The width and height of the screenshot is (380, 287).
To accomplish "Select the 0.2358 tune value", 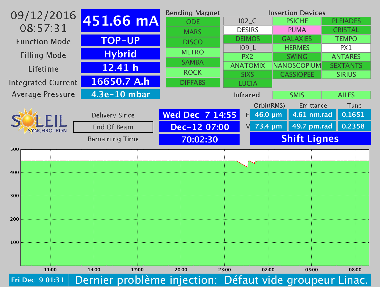I will (x=354, y=126).
